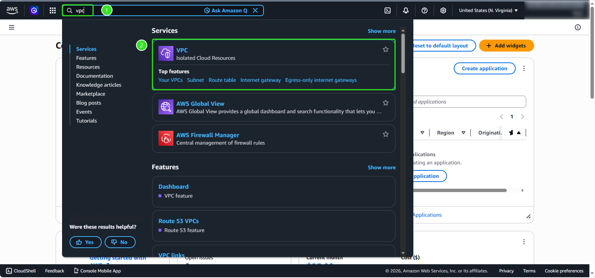Image resolution: width=595 pixels, height=278 pixels.
Task: Select the Tutorials search category
Action: point(86,121)
